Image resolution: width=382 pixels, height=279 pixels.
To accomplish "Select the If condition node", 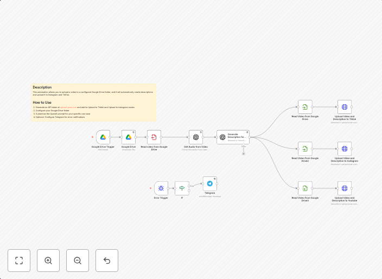I will pos(182,188).
